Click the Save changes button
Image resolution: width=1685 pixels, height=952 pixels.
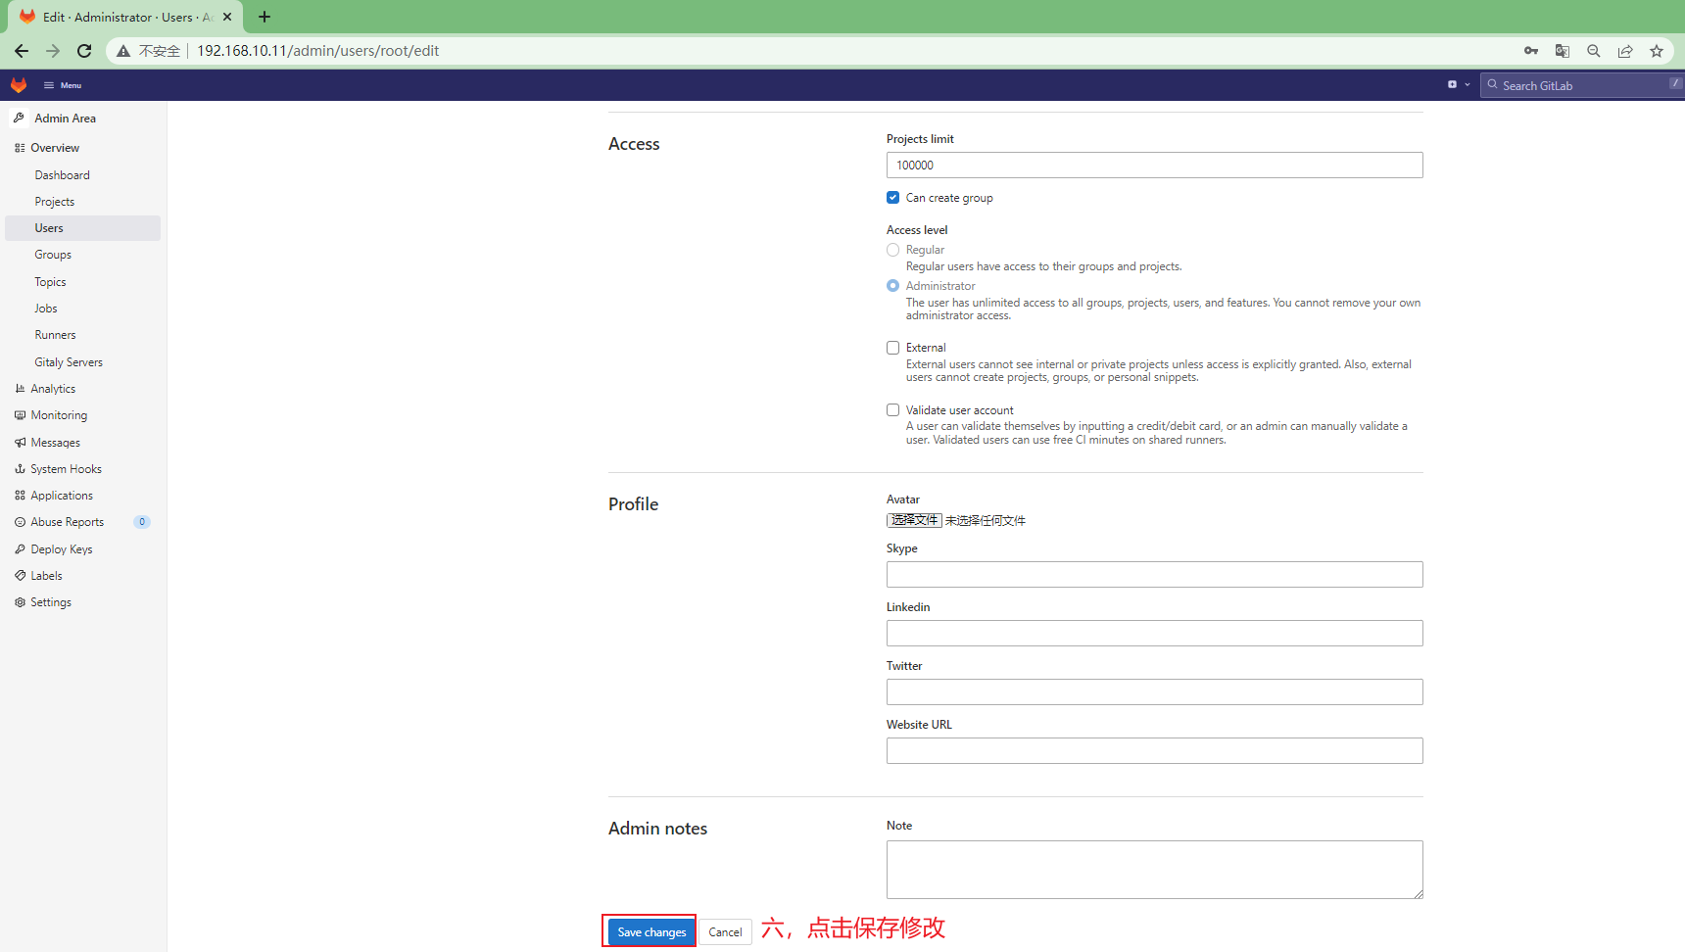pos(651,932)
